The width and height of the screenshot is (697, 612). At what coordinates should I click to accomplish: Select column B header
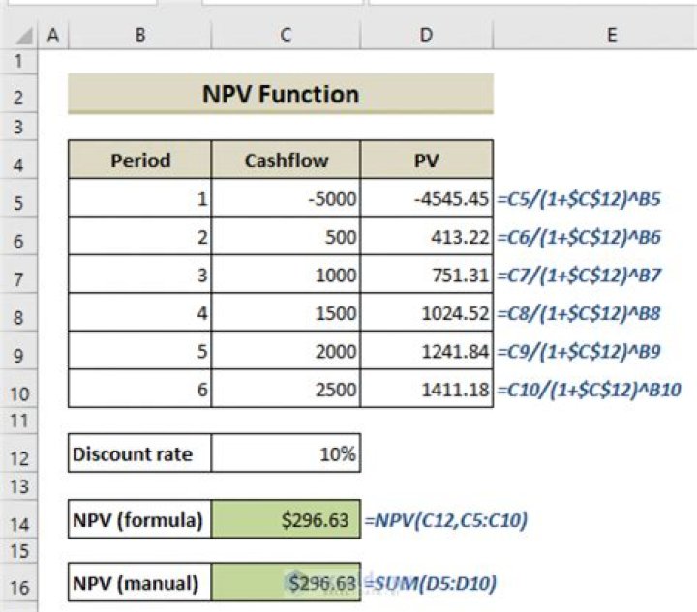(x=140, y=35)
